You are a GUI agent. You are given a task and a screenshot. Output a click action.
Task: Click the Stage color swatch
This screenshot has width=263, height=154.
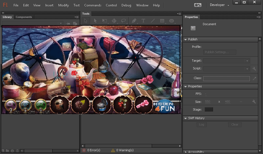tap(209, 109)
